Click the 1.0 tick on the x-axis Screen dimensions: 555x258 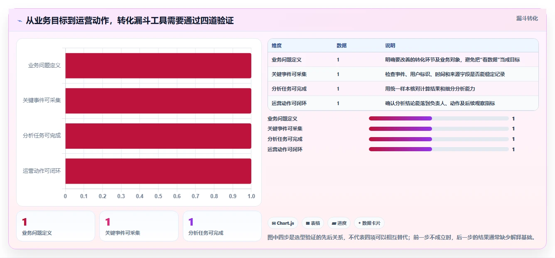tap(251, 196)
